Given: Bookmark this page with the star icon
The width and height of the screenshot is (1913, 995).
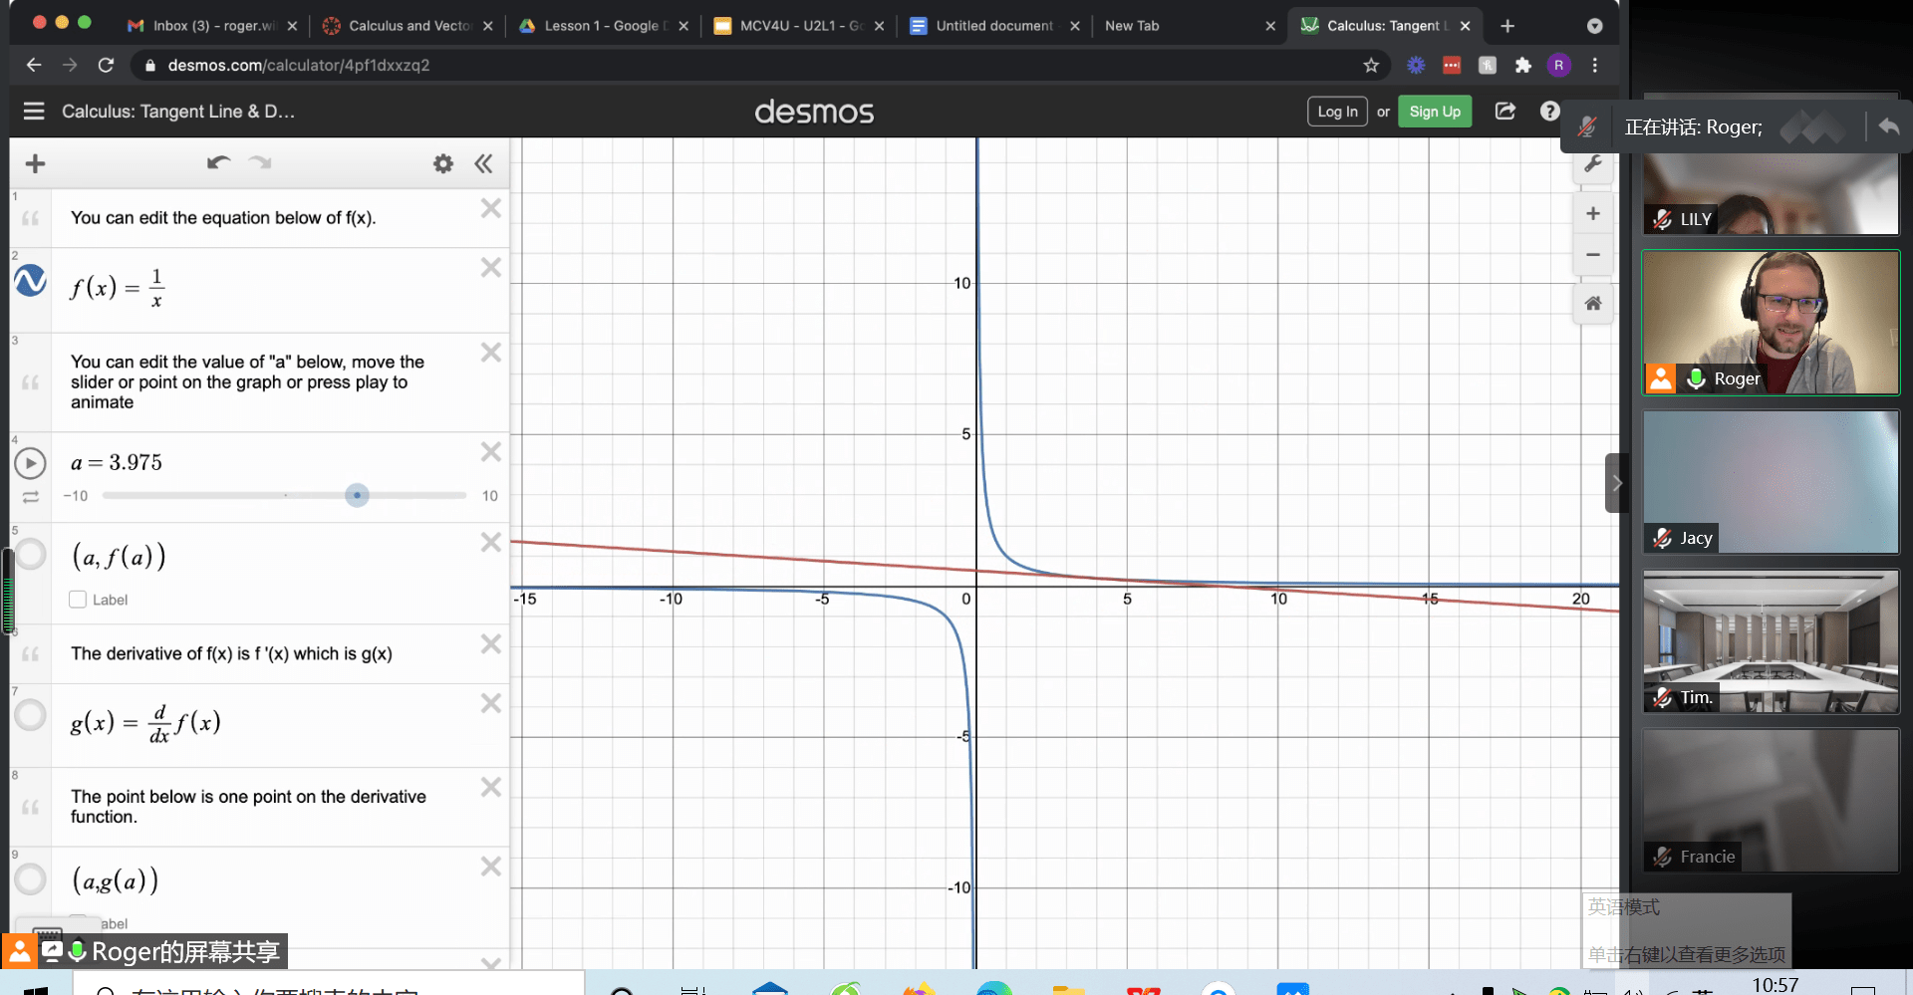Looking at the screenshot, I should tap(1371, 65).
